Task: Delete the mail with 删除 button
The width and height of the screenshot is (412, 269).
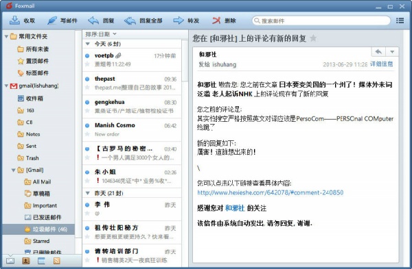Action: point(224,21)
